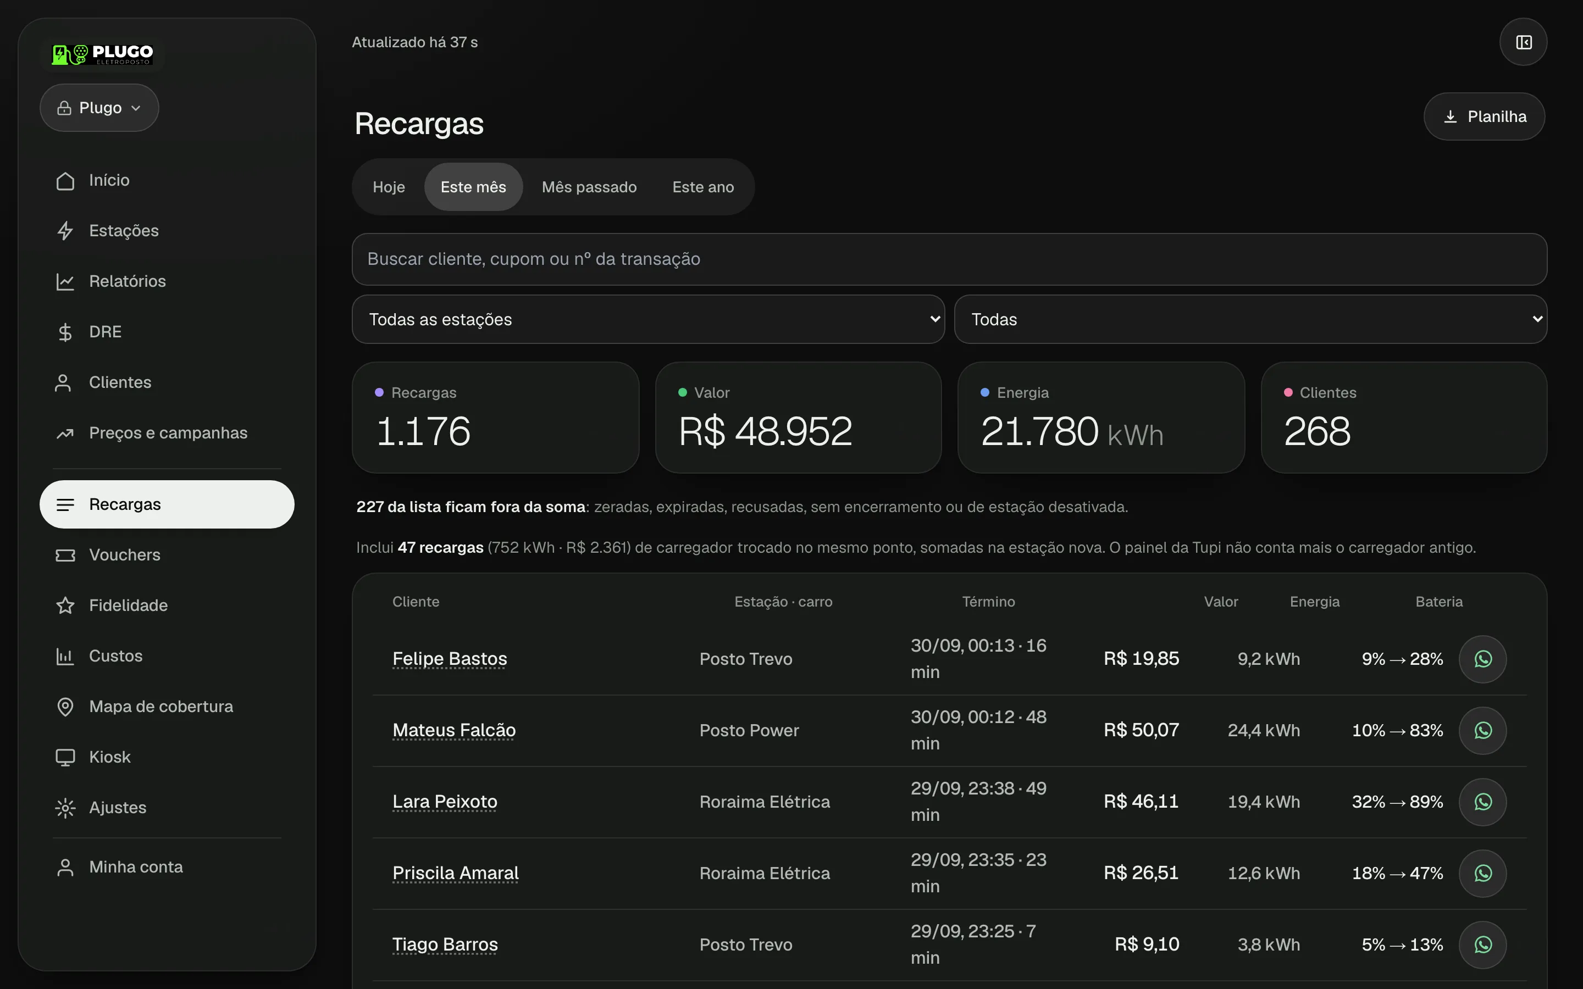Screen dimensions: 1583x989
Task: Open client Lara Peixoto
Action: [445, 801]
